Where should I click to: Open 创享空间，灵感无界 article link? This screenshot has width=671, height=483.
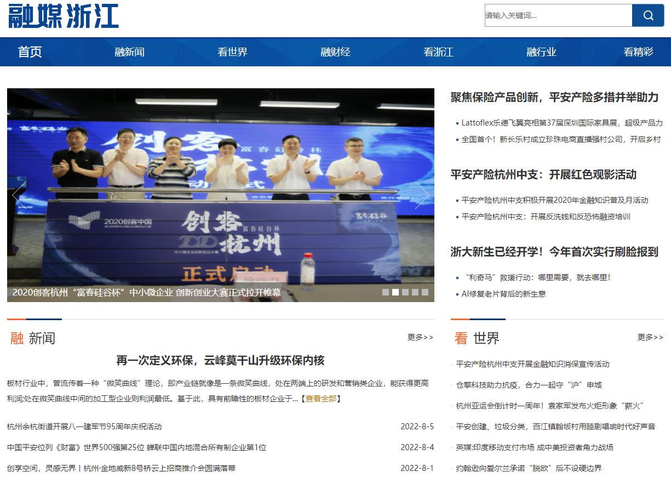tap(122, 468)
